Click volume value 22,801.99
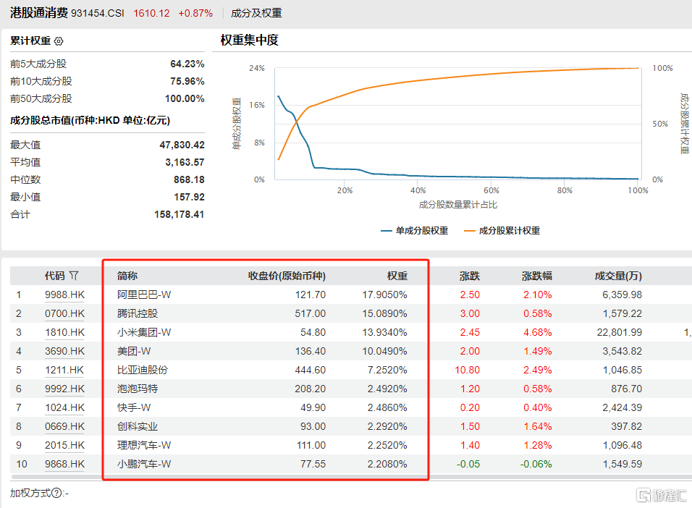 tap(620, 332)
